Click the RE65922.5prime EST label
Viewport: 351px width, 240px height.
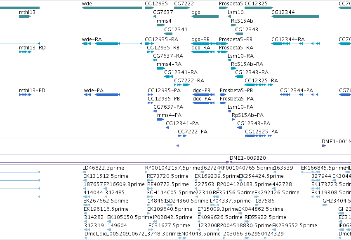[265, 217]
